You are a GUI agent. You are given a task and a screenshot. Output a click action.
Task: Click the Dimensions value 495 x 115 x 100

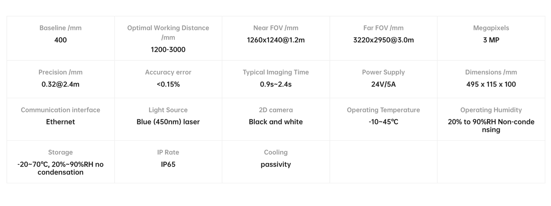(491, 84)
